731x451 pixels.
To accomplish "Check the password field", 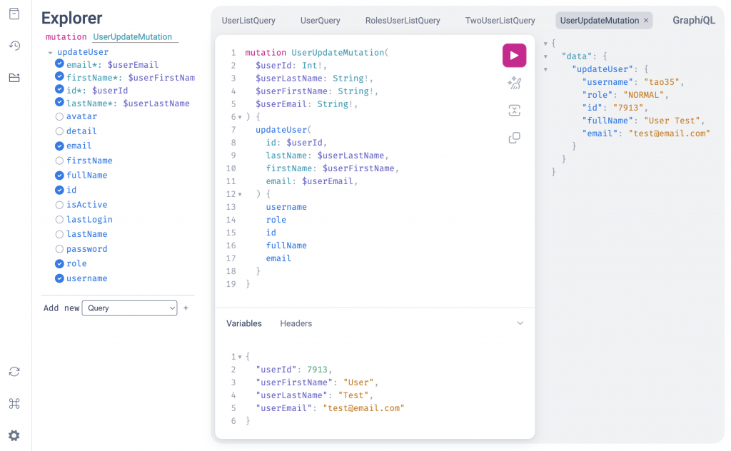I will (x=59, y=249).
